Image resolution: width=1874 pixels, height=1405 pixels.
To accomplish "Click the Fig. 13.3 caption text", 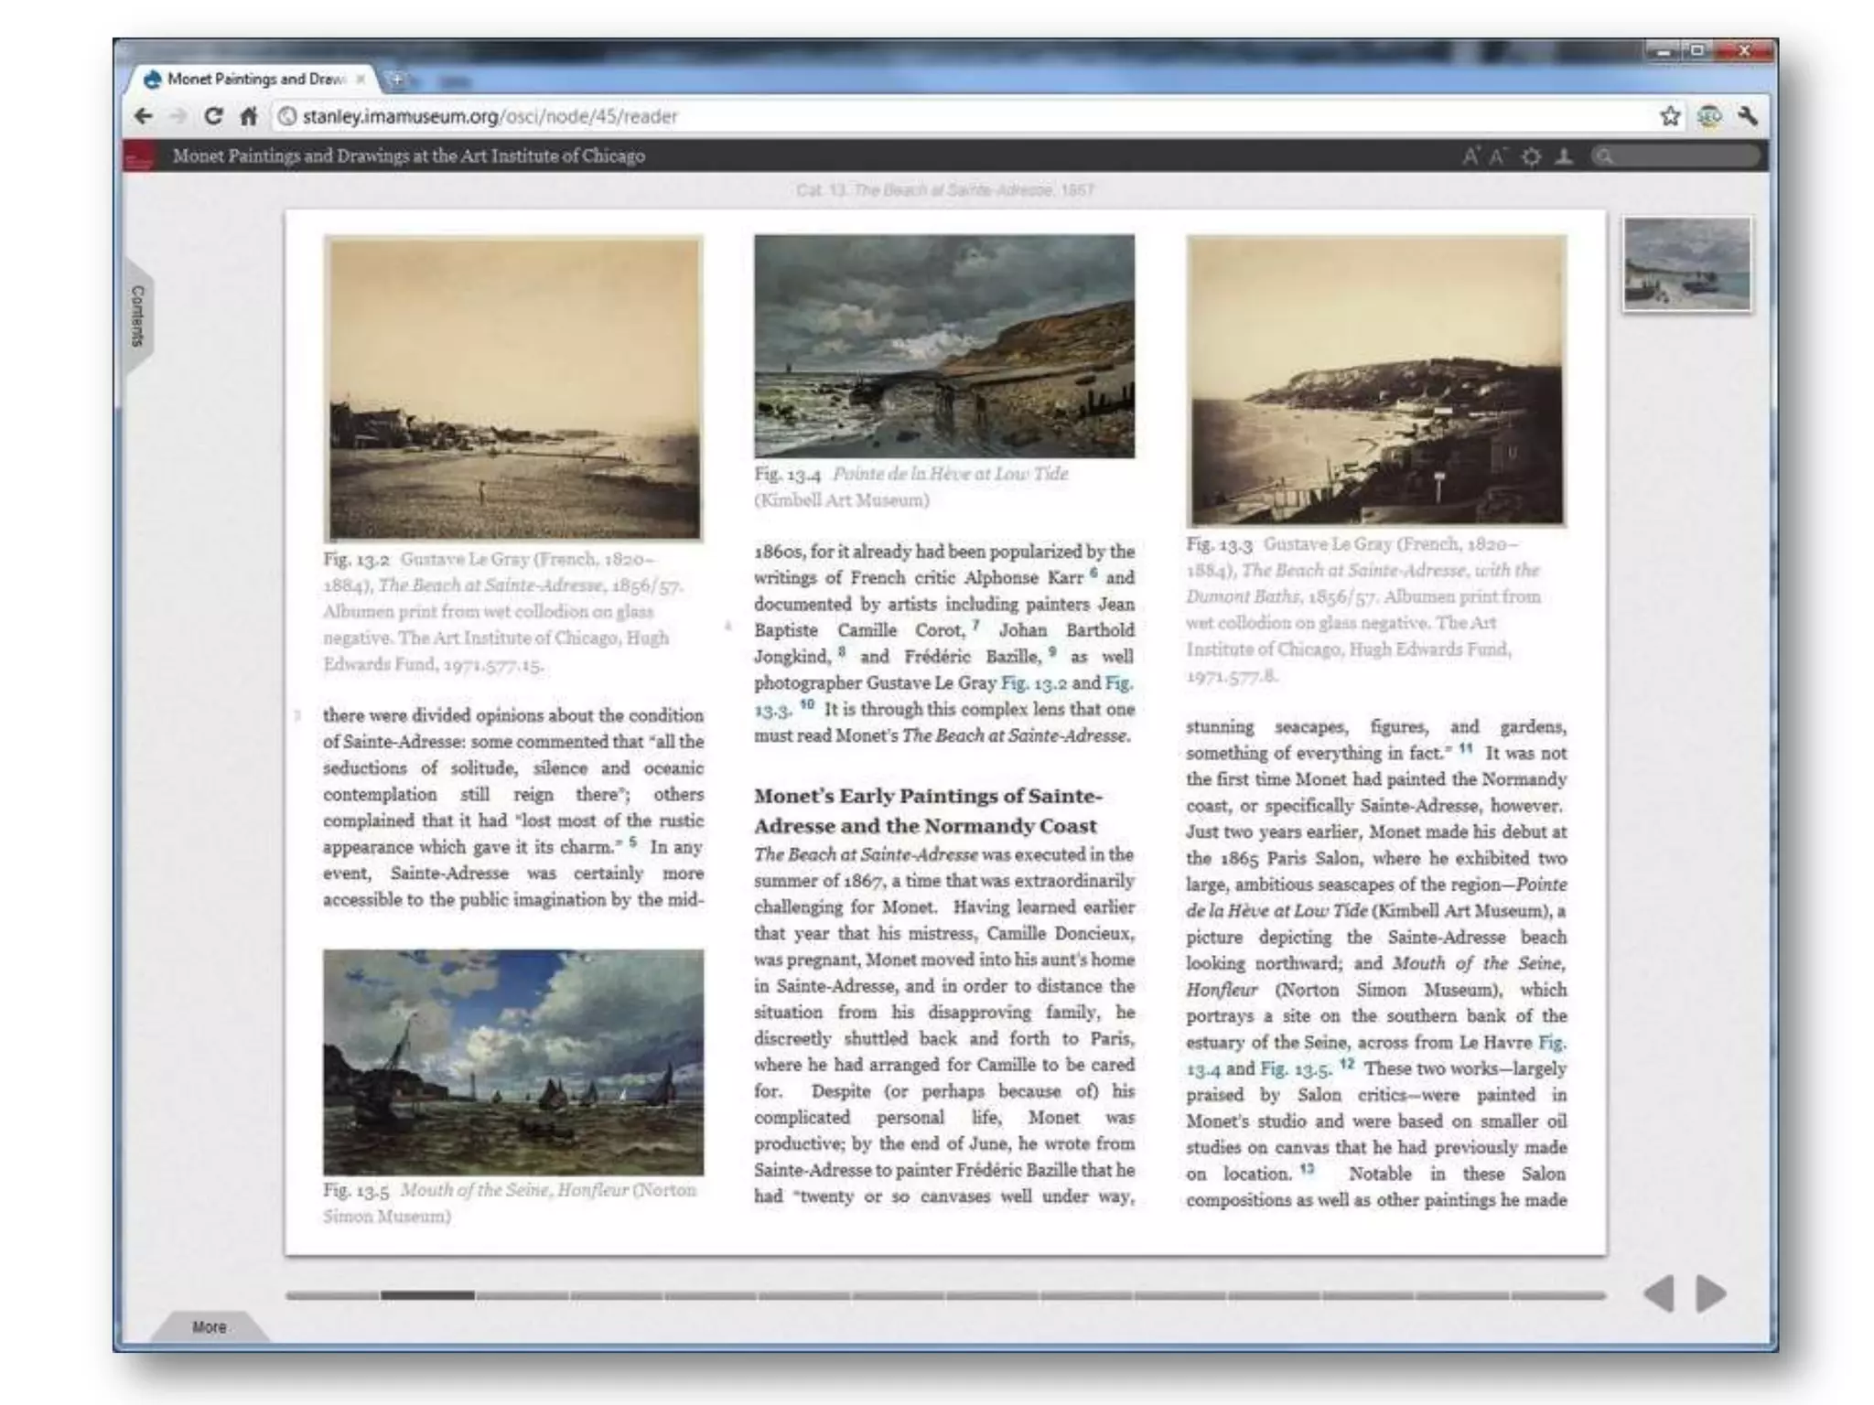I will tap(1363, 609).
